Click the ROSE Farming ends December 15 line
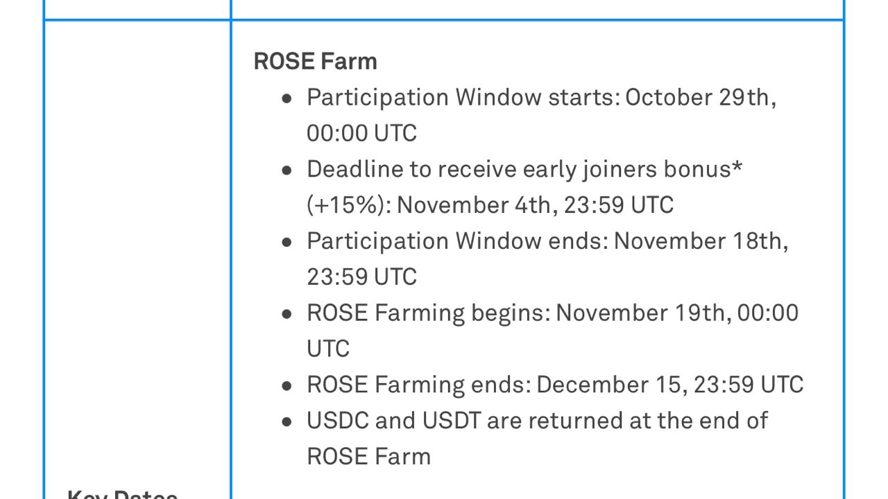This screenshot has height=499, width=888. click(555, 385)
